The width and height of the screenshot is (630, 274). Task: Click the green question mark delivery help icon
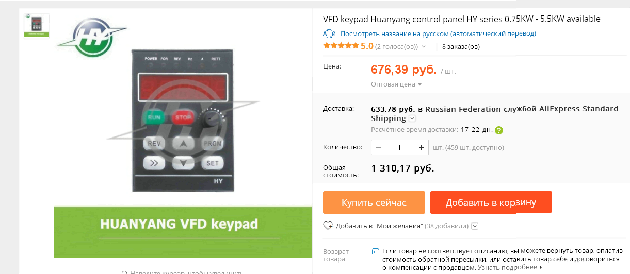point(499,130)
